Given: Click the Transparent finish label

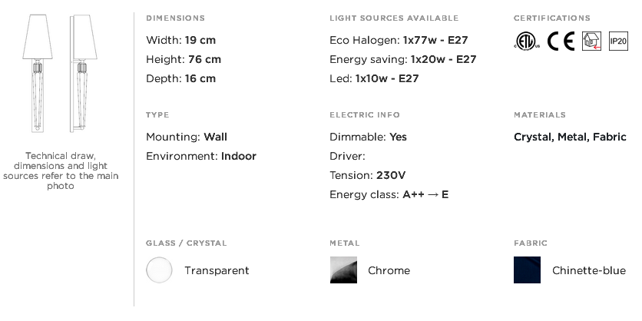Looking at the screenshot, I should 217,270.
